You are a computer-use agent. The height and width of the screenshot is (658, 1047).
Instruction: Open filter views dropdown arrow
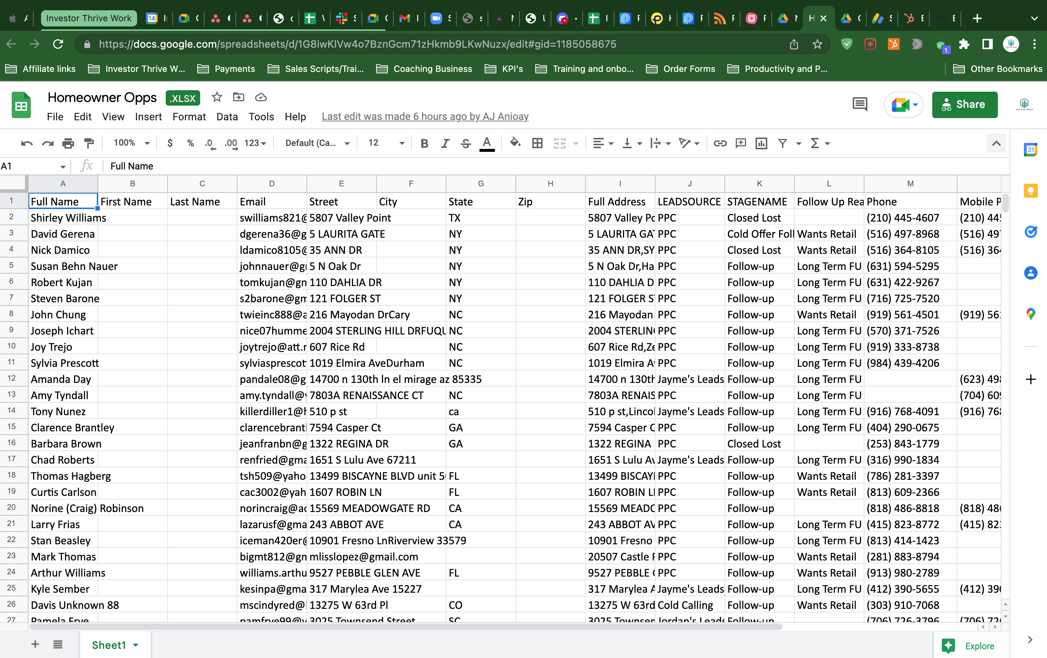pos(799,143)
